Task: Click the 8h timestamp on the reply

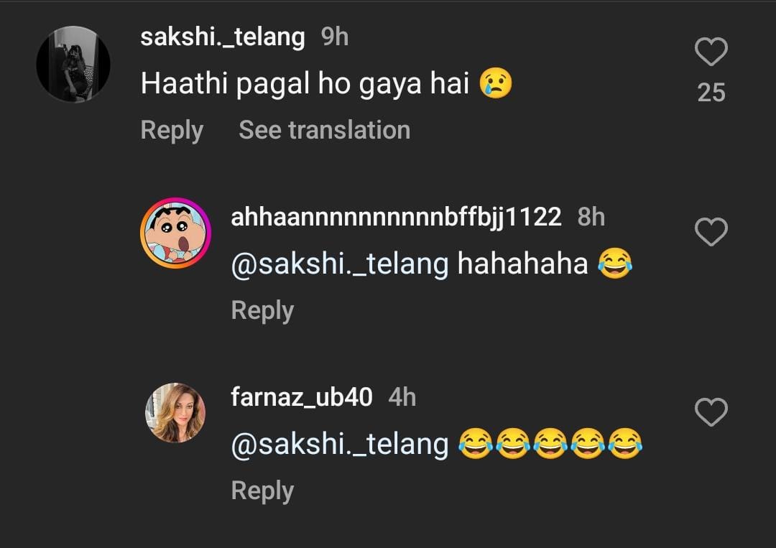Action: tap(591, 216)
